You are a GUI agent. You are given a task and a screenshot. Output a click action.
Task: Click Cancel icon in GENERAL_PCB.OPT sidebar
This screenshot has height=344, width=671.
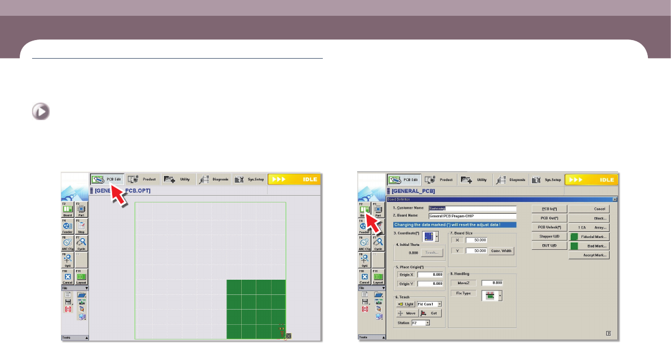pyautogui.click(x=68, y=277)
